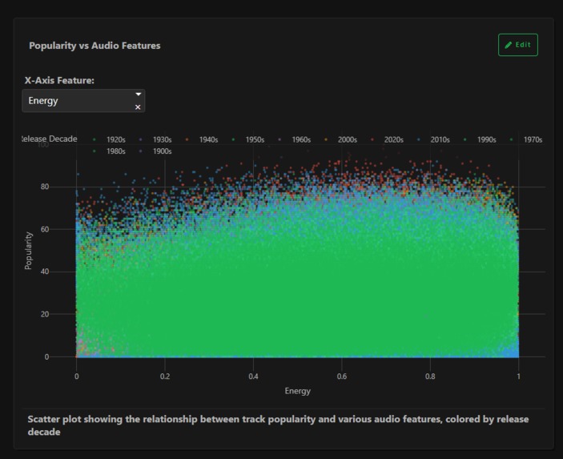
Task: Hide the 1970s decade series
Action: point(526,139)
